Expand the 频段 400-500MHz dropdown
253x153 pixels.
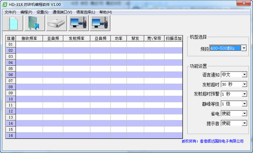tap(244, 48)
